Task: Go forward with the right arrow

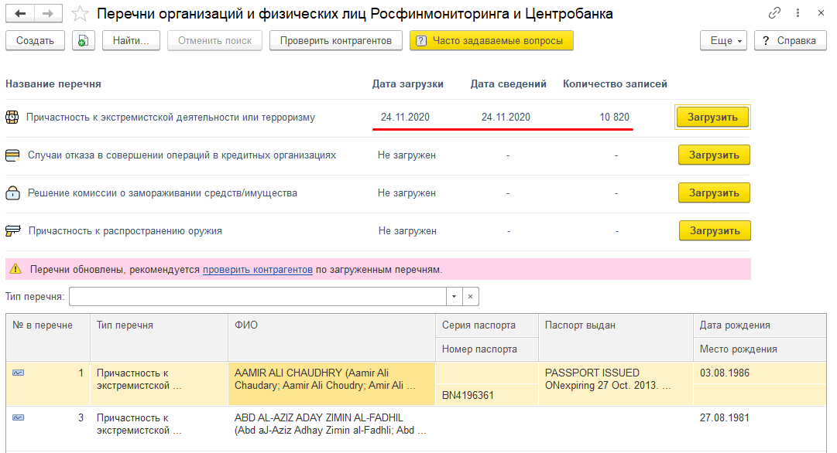Action: click(48, 13)
